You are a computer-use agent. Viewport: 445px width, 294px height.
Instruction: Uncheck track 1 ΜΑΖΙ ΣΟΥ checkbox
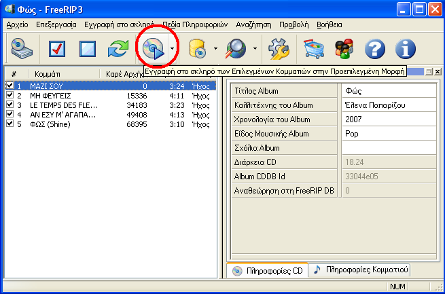coord(10,86)
